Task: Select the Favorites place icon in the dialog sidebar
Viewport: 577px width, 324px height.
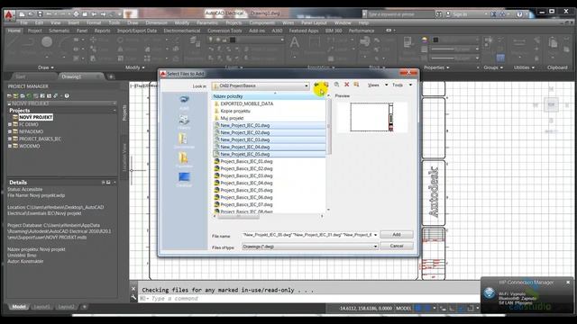Action: [x=184, y=160]
